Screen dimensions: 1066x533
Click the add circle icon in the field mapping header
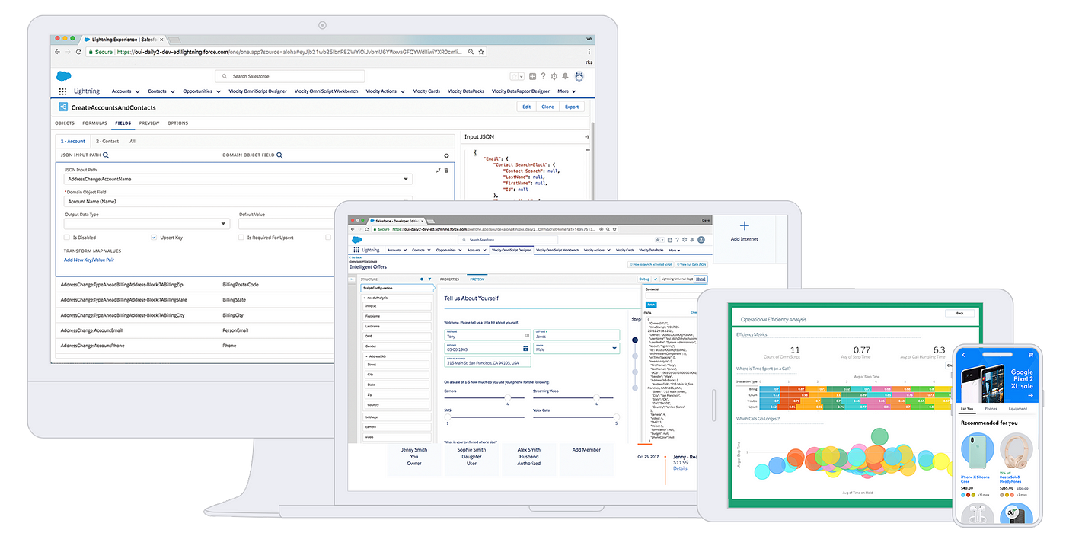point(447,155)
